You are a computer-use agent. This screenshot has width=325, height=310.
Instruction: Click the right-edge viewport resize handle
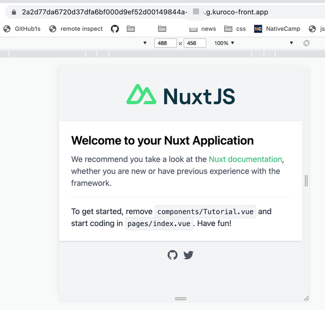pos(306,181)
